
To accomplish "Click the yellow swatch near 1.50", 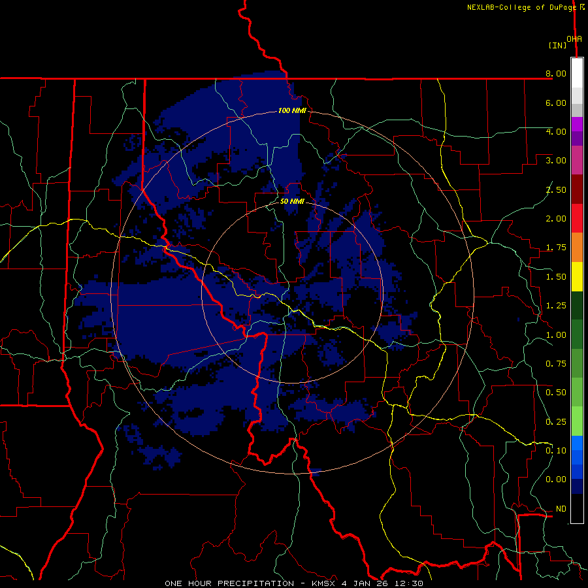I will click(x=577, y=276).
